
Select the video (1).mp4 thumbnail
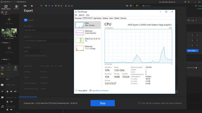[x=9, y=33]
